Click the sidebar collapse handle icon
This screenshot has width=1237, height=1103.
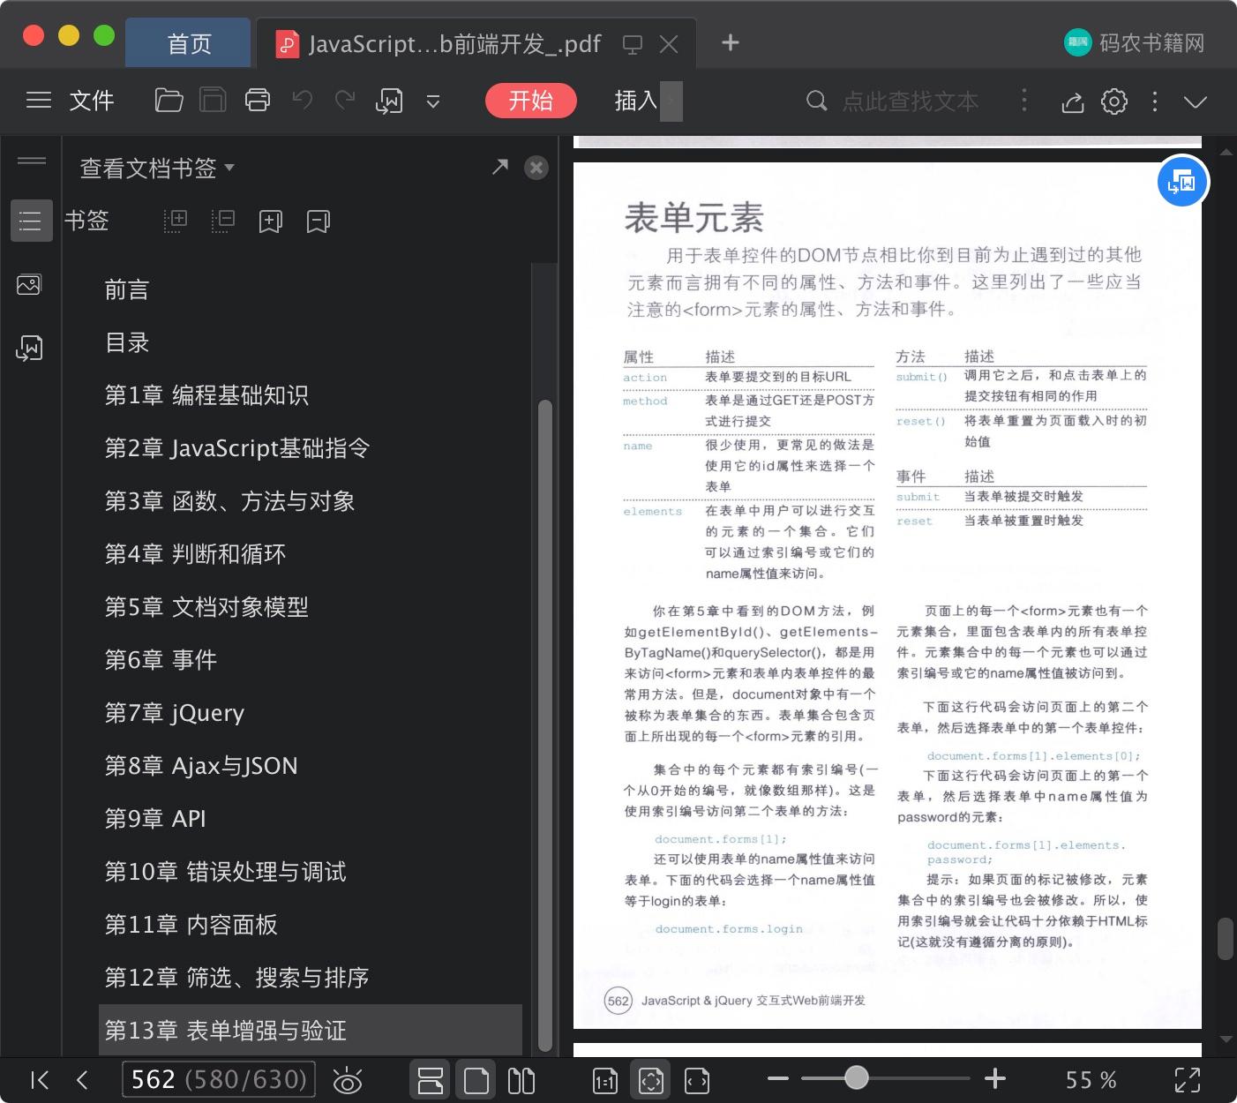32,161
